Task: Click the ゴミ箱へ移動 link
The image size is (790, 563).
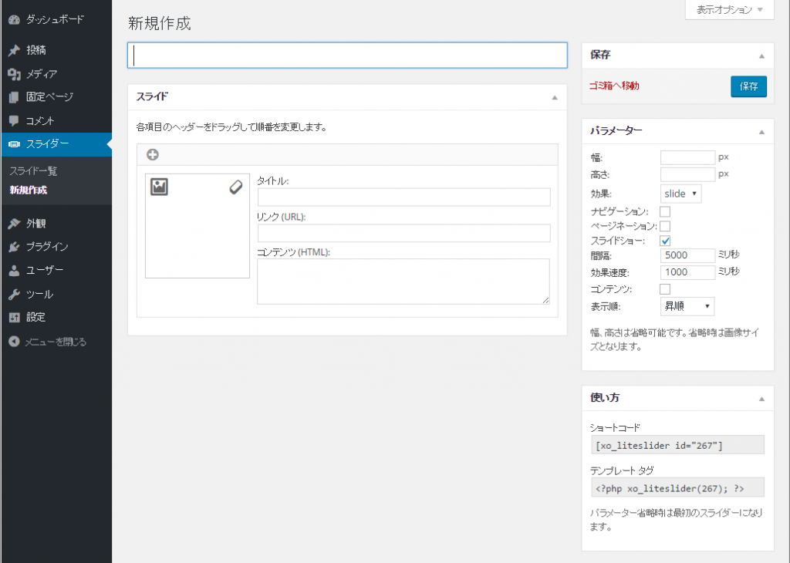Action: point(614,86)
